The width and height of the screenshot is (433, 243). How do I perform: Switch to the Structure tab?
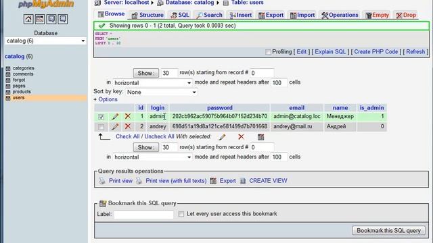pyautogui.click(x=147, y=15)
